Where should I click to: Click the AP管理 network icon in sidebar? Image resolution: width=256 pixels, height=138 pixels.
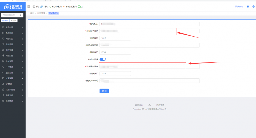3,84
